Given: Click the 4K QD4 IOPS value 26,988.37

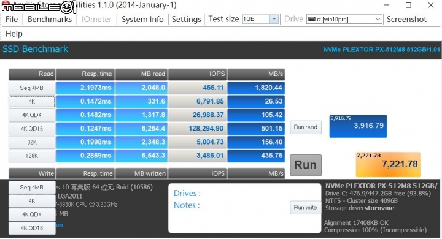Looking at the screenshot, I should point(197,115).
